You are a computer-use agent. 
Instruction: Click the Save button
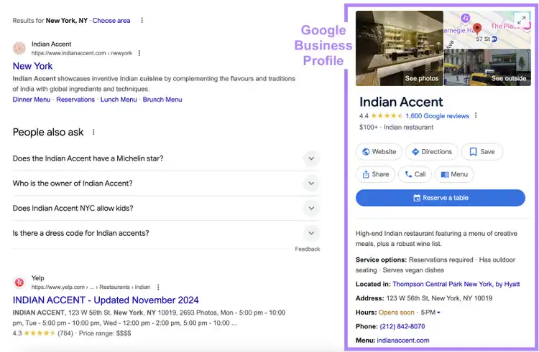click(x=482, y=151)
